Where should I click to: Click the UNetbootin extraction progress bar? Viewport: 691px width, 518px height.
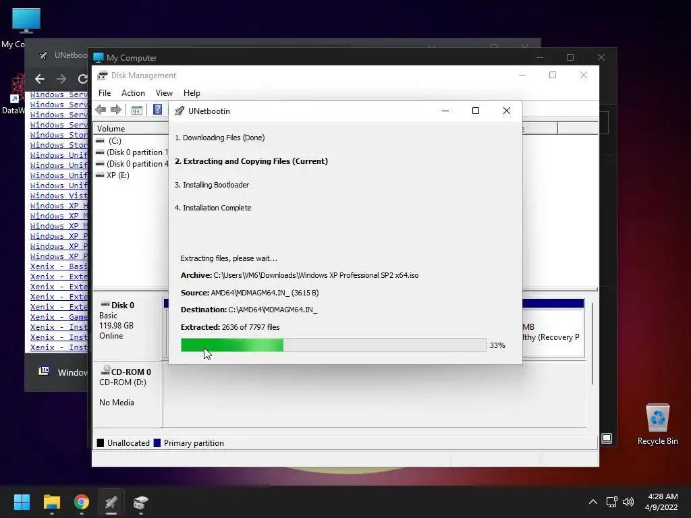(x=333, y=345)
